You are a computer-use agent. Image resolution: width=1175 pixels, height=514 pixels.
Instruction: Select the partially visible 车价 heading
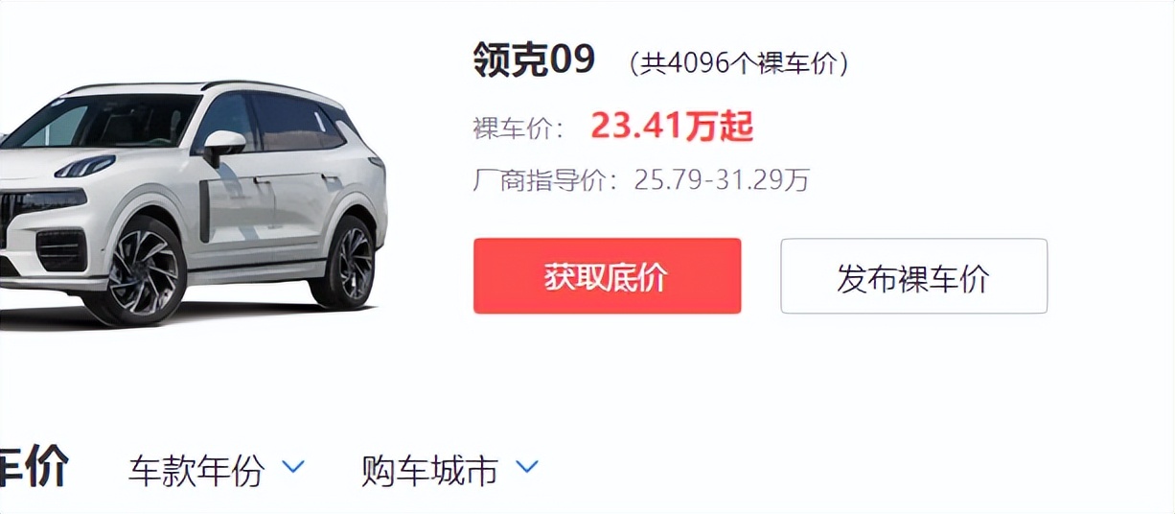[34, 467]
